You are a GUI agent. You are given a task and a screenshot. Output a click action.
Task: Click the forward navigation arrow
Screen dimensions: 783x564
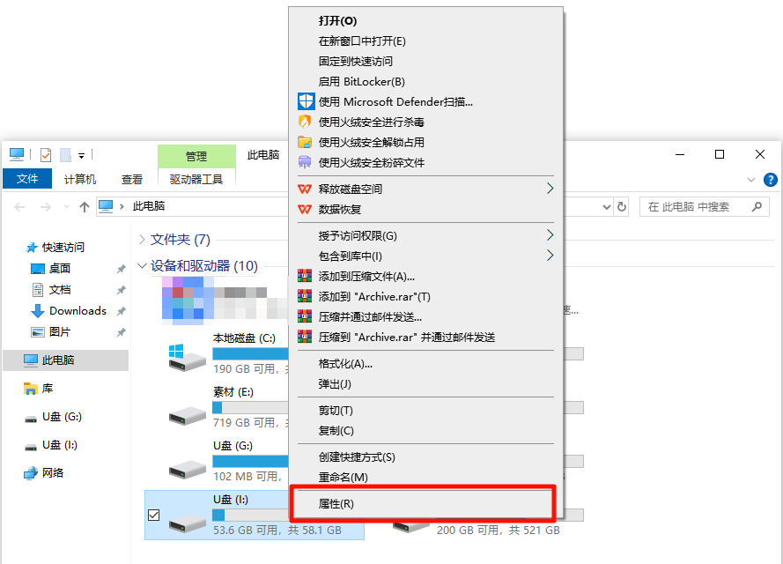(x=46, y=207)
